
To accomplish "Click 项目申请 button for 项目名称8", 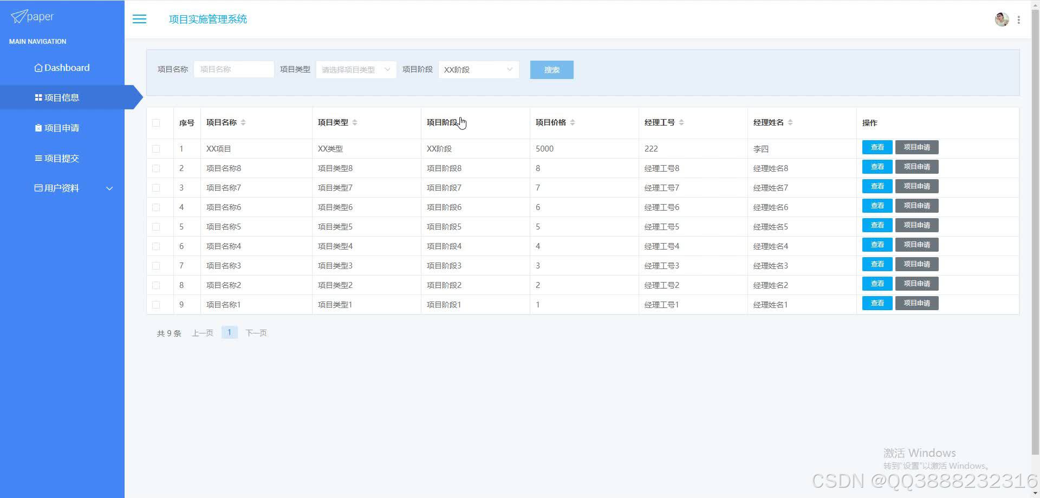I will point(916,167).
